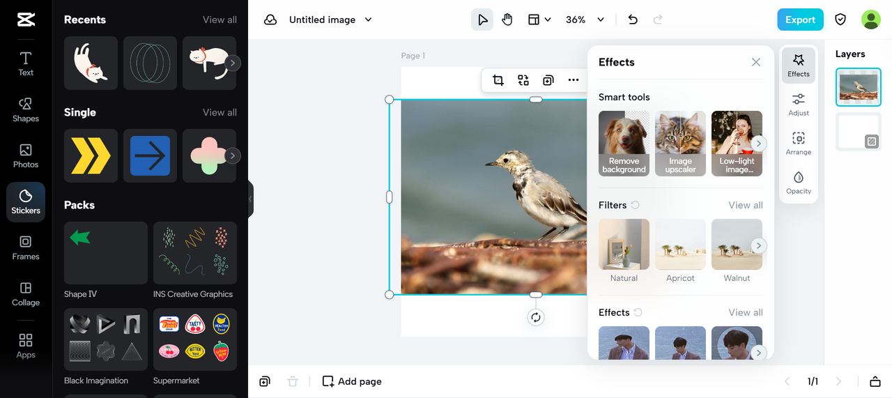The width and height of the screenshot is (892, 398).
Task: Click the shield icon next to Export
Action: tap(840, 20)
